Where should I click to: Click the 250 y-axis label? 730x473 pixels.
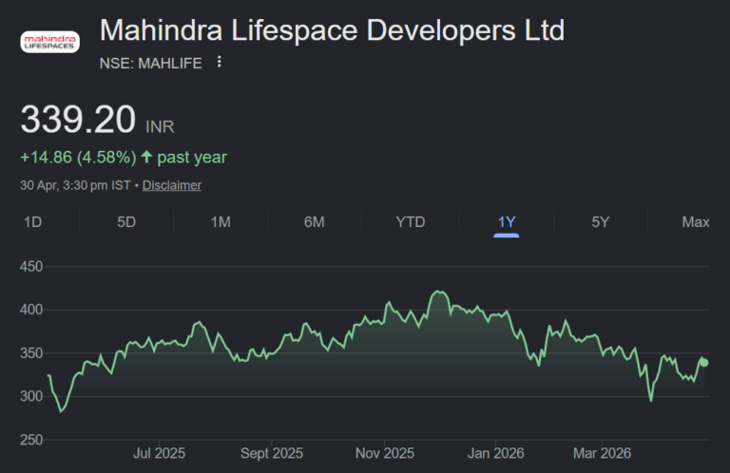tap(31, 440)
